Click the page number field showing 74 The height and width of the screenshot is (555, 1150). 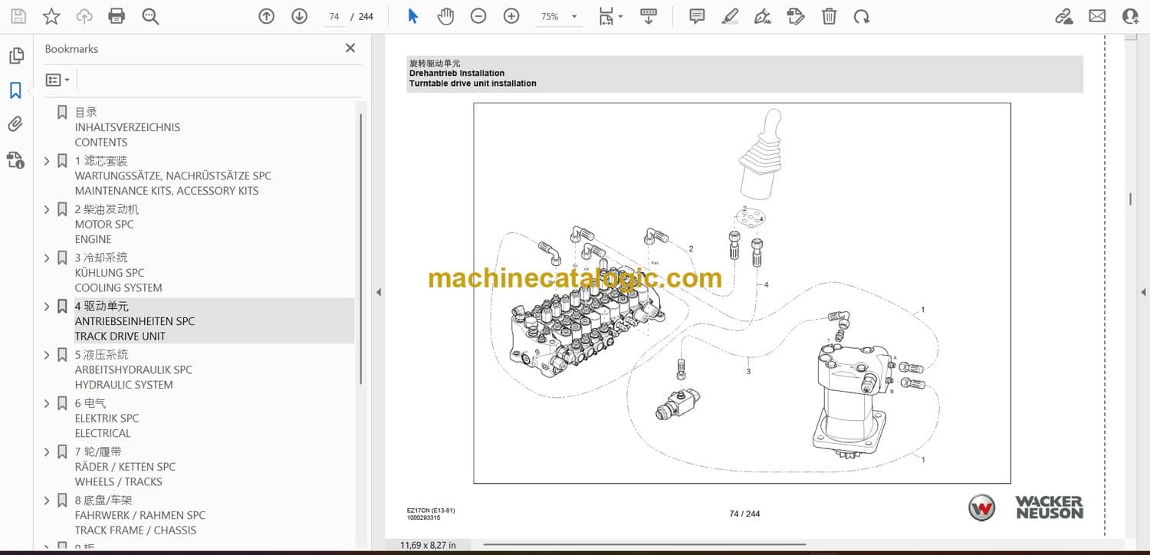pyautogui.click(x=334, y=16)
